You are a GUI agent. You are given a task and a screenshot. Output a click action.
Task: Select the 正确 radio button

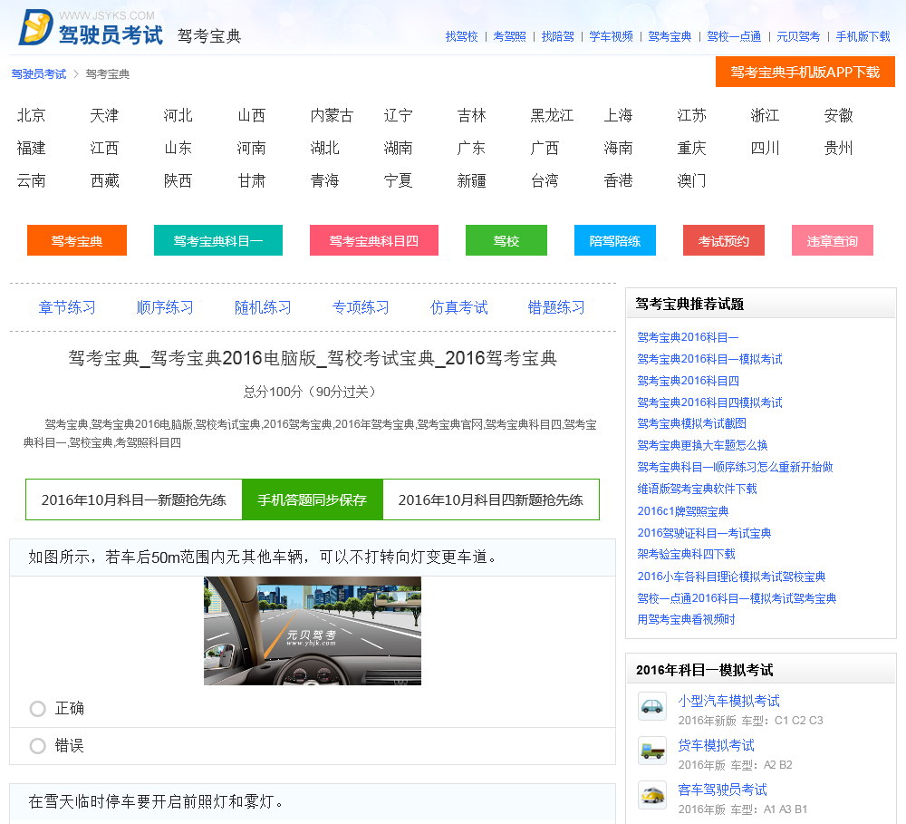(37, 708)
